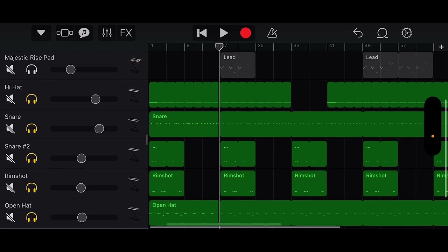Image resolution: width=448 pixels, height=252 pixels.
Task: Select the Snare #2 keyboard instrument icon
Action: tap(134, 154)
